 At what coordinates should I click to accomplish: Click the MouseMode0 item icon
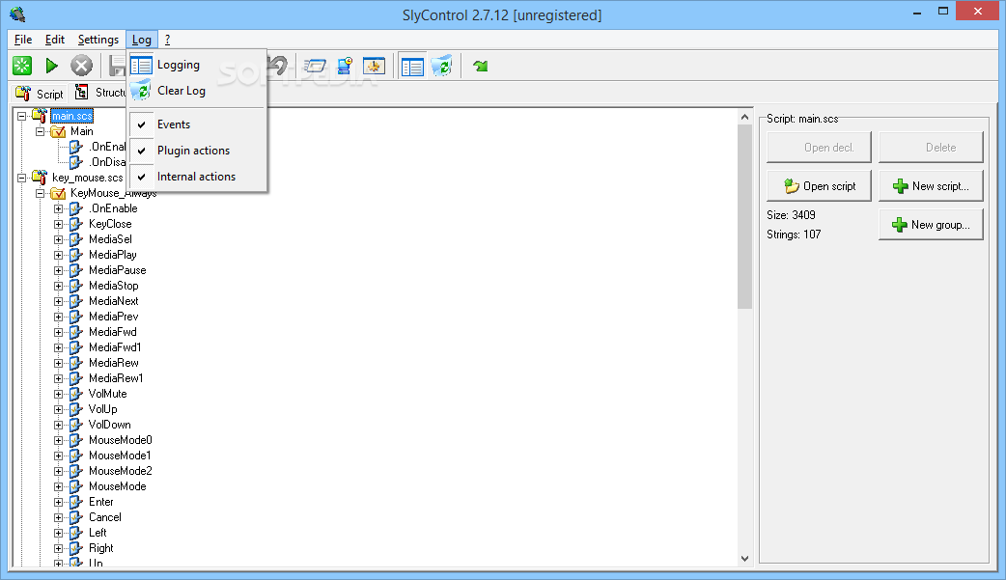pos(76,440)
